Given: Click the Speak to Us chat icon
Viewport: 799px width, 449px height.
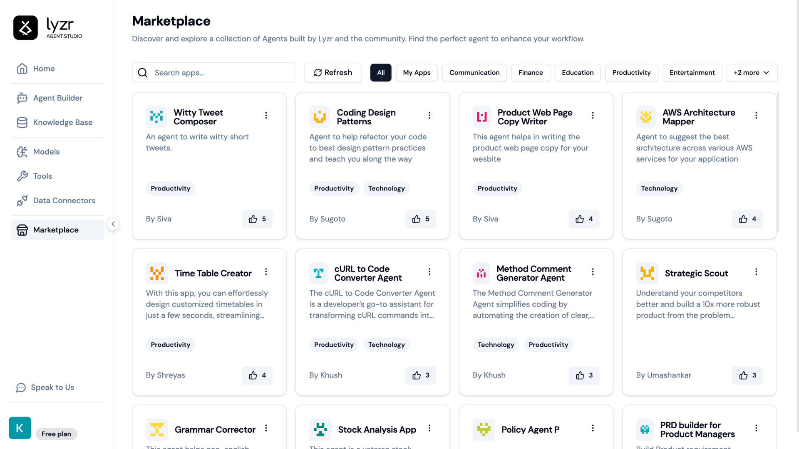Looking at the screenshot, I should [x=21, y=387].
